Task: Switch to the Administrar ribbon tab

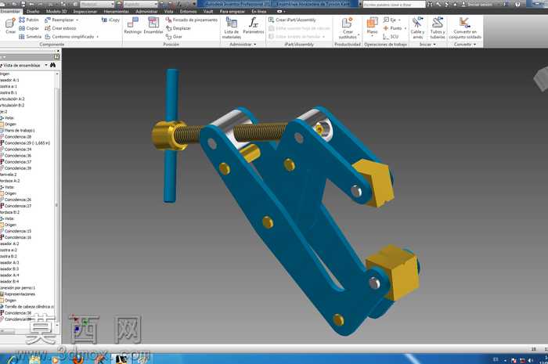Action: click(x=146, y=11)
